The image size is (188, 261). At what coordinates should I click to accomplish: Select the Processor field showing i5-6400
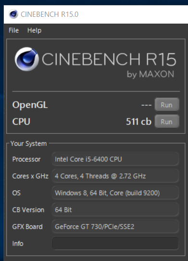click(115, 159)
